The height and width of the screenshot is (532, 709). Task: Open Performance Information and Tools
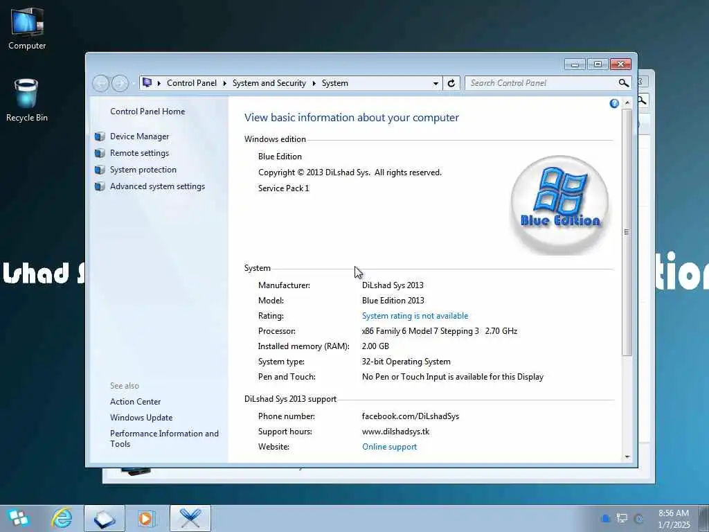point(164,438)
